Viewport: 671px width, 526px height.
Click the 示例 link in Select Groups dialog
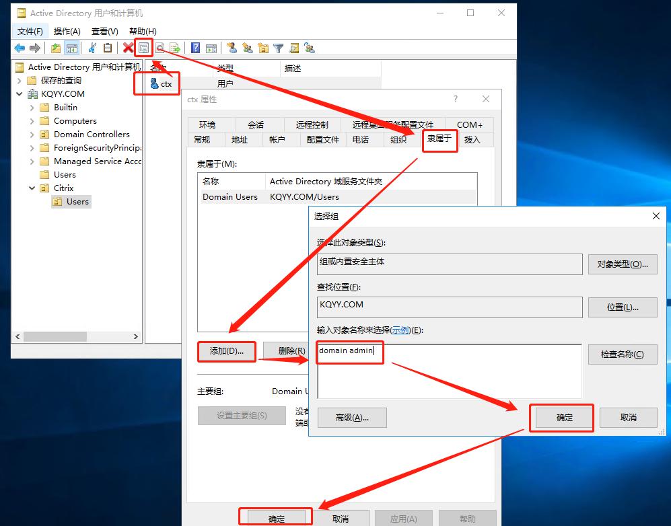(x=400, y=330)
